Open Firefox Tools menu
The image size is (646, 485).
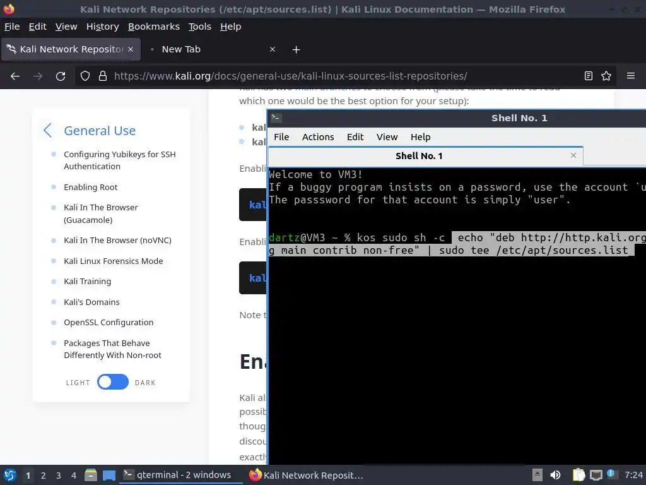click(200, 27)
